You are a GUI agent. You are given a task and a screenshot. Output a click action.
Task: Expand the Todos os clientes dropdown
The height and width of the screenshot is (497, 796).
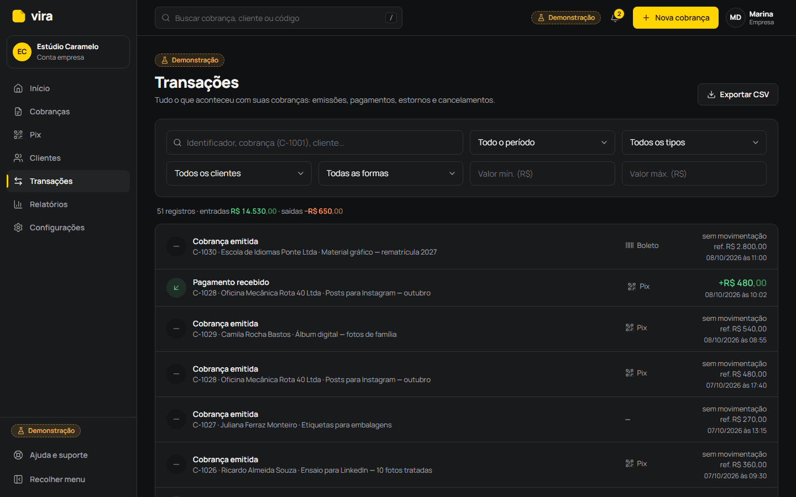click(239, 173)
